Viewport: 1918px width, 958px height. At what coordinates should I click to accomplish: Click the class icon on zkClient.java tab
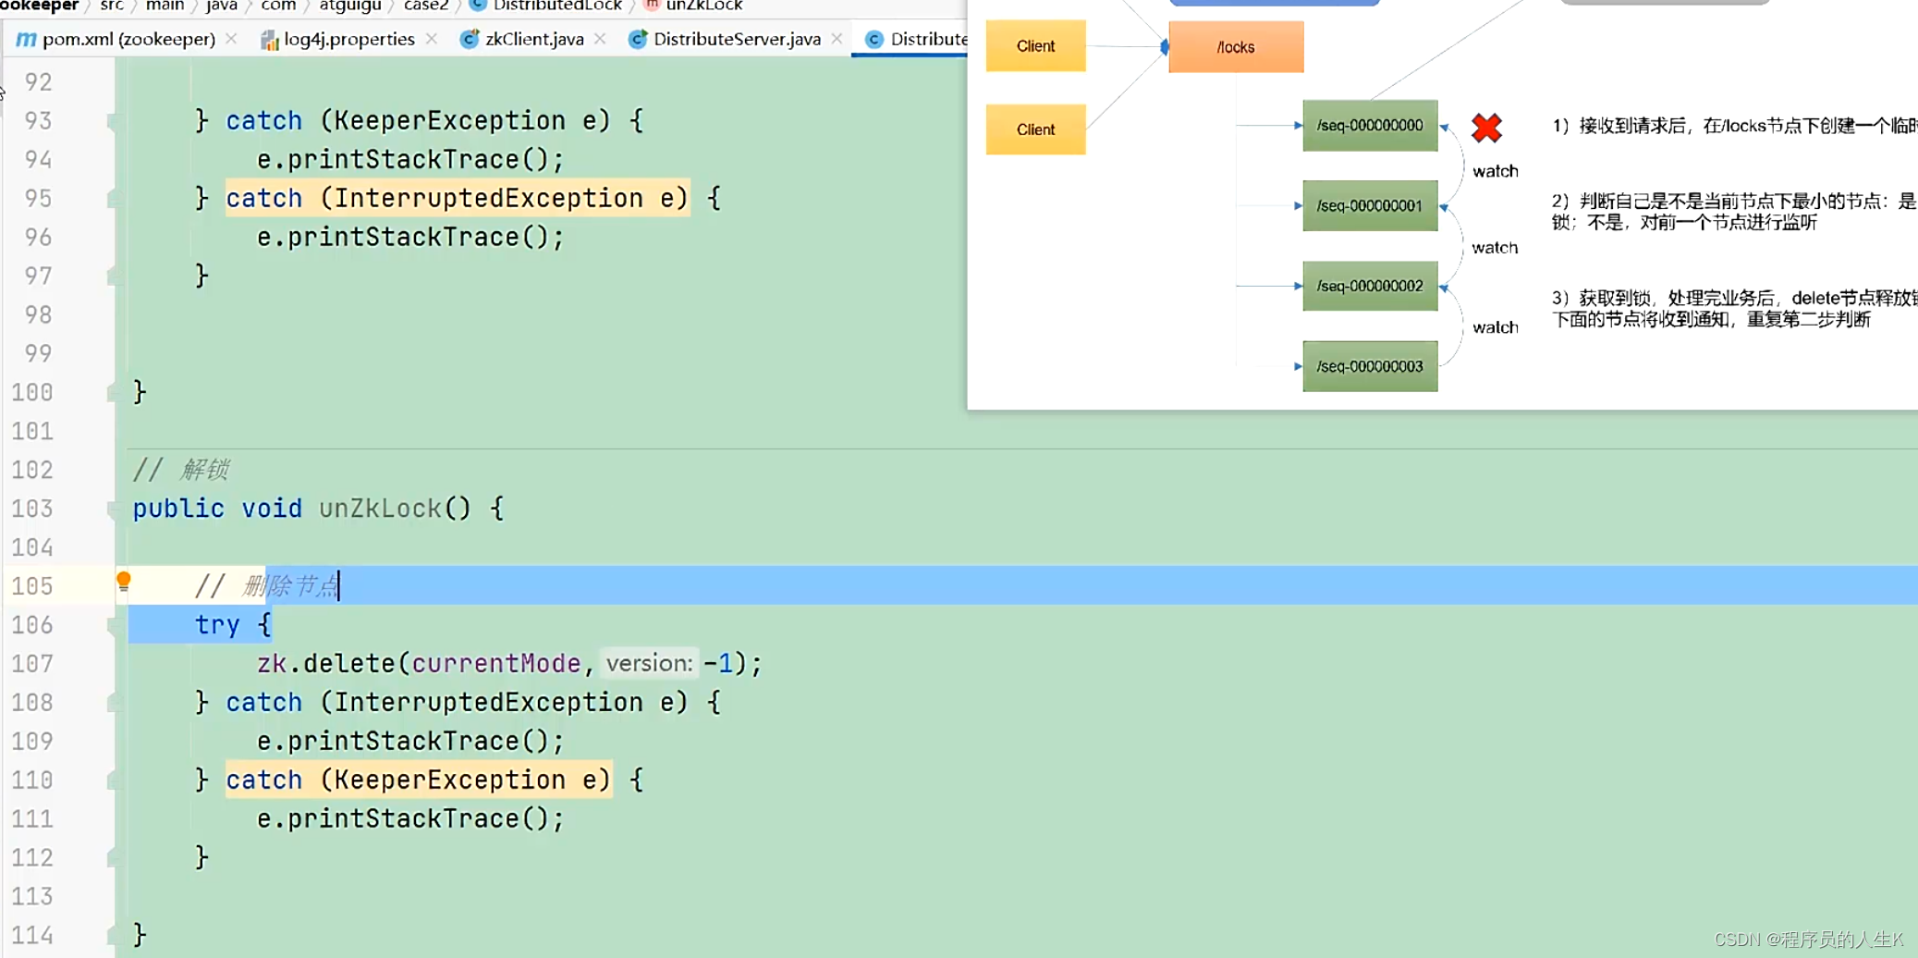470,39
